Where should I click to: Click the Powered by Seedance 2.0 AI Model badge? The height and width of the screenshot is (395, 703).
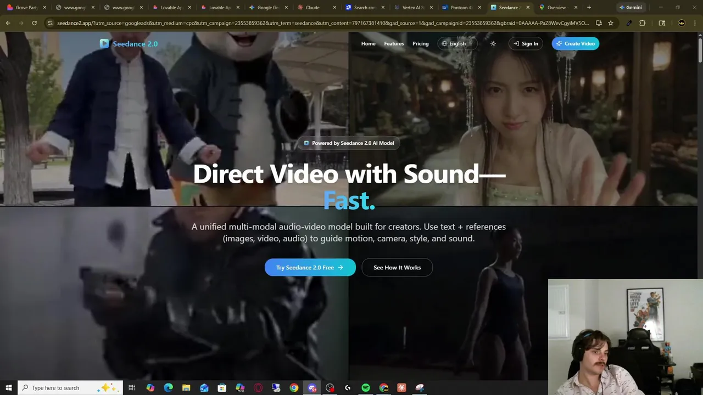[x=349, y=143]
